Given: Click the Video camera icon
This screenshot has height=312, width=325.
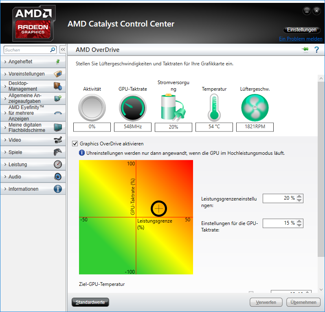Looking at the screenshot, I should point(58,140).
